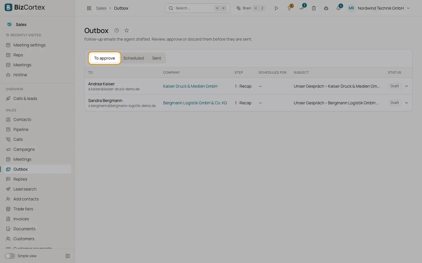Open the robot agent icon in the top bar
422x263 pixels.
point(326,8)
